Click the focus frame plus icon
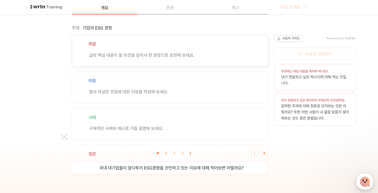Screen dimensions: 378x193 pos(64,137)
